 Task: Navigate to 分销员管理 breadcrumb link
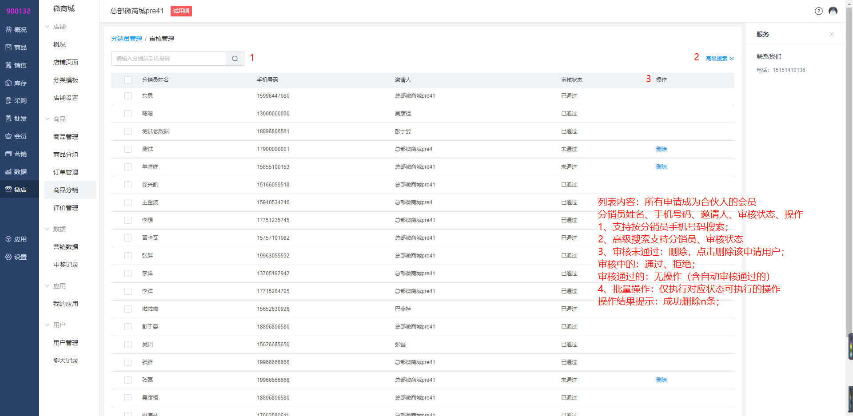tap(127, 39)
